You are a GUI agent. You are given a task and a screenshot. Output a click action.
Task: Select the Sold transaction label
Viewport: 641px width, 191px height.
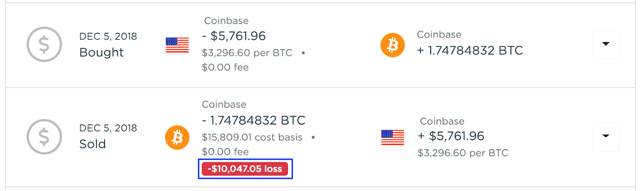pyautogui.click(x=93, y=144)
